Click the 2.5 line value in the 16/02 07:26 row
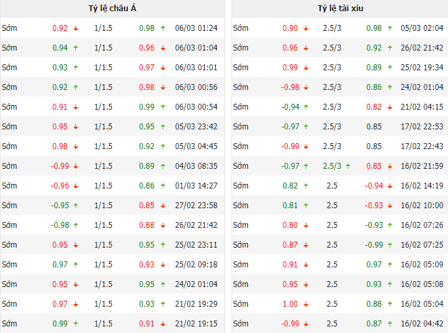Screen dimensions: 448x333 332,225
